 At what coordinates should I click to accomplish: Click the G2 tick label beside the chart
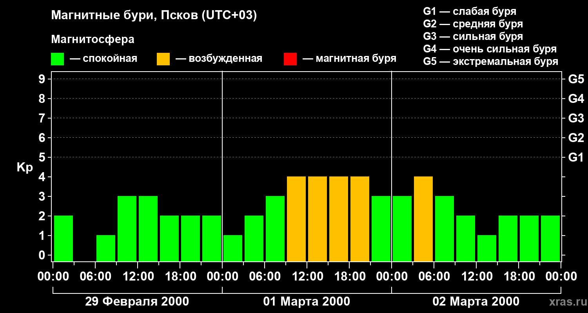pos(576,138)
